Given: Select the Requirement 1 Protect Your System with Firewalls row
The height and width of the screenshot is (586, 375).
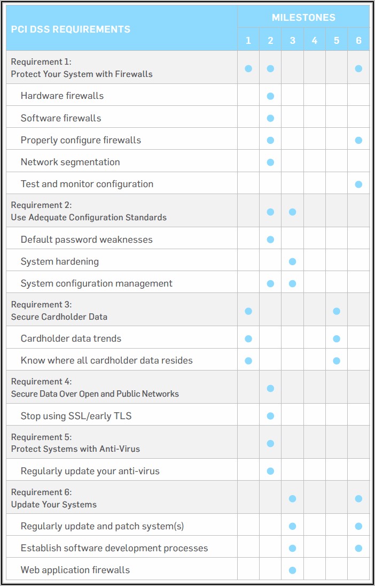Looking at the screenshot, I should tap(82, 68).
